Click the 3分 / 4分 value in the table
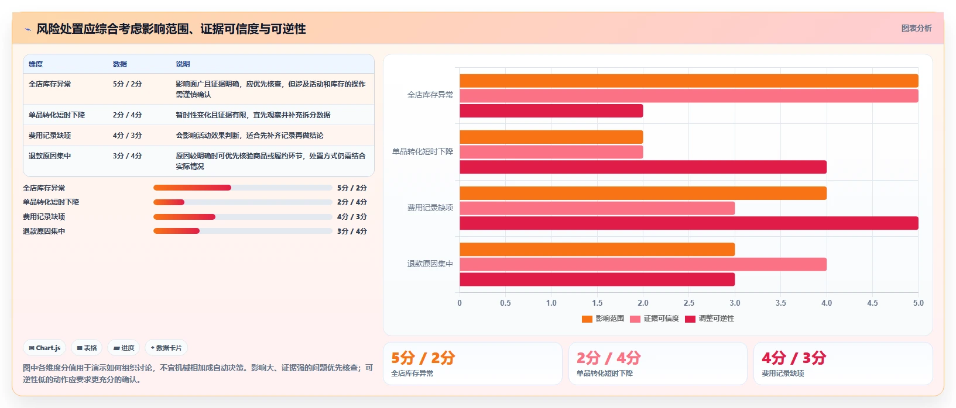956x408 pixels. point(128,156)
